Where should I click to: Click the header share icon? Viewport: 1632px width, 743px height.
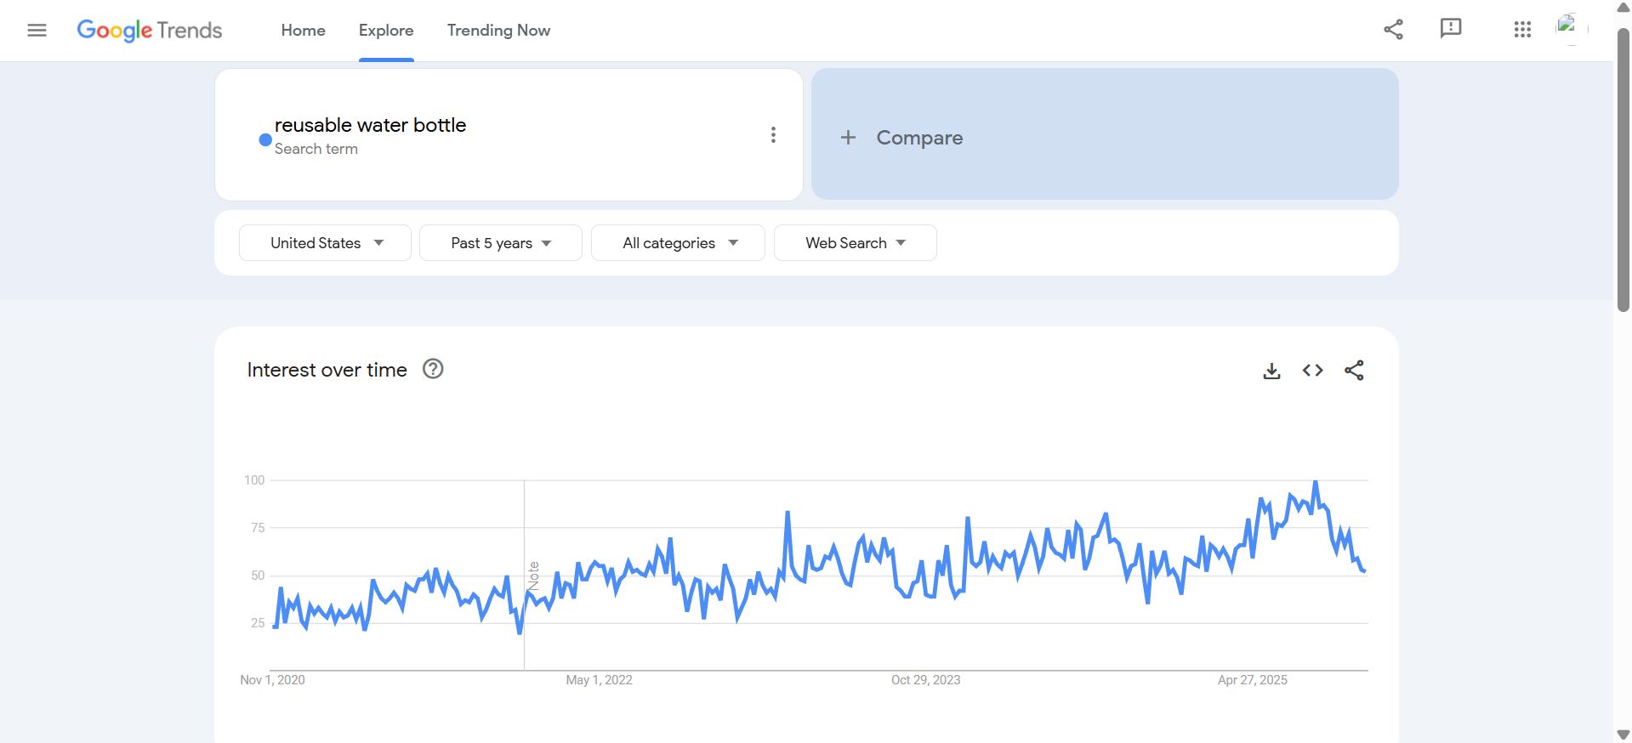click(x=1393, y=30)
